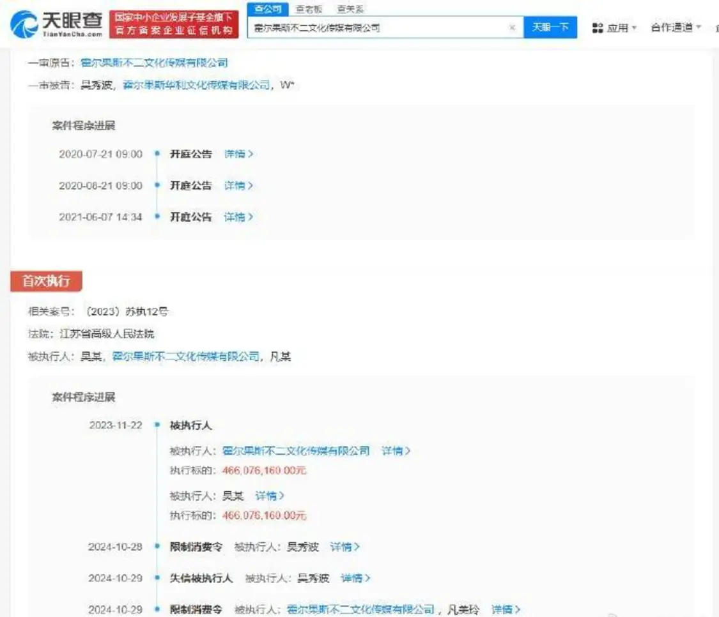The image size is (719, 617).
Task: Open 详情 for the 2024-10-28 限制消费令
Action: coord(344,547)
